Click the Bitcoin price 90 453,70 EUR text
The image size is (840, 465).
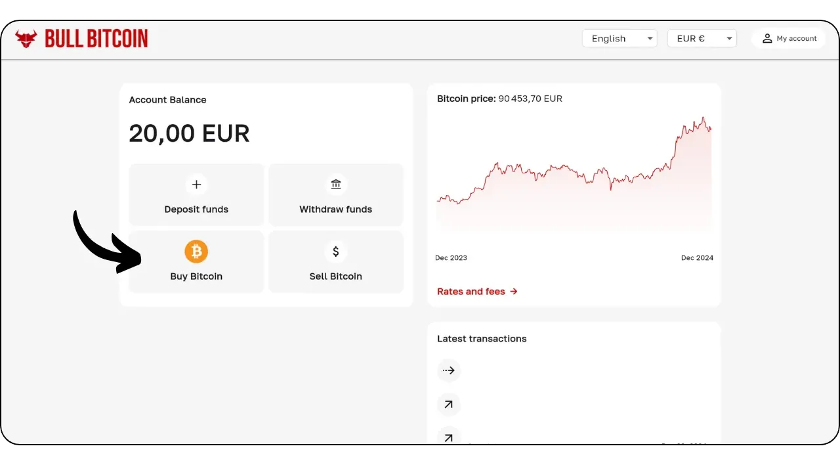tap(499, 99)
